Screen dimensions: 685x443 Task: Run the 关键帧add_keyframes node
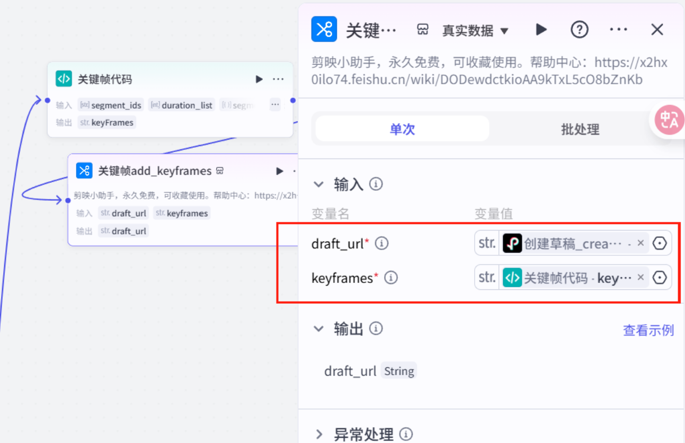[x=279, y=171]
